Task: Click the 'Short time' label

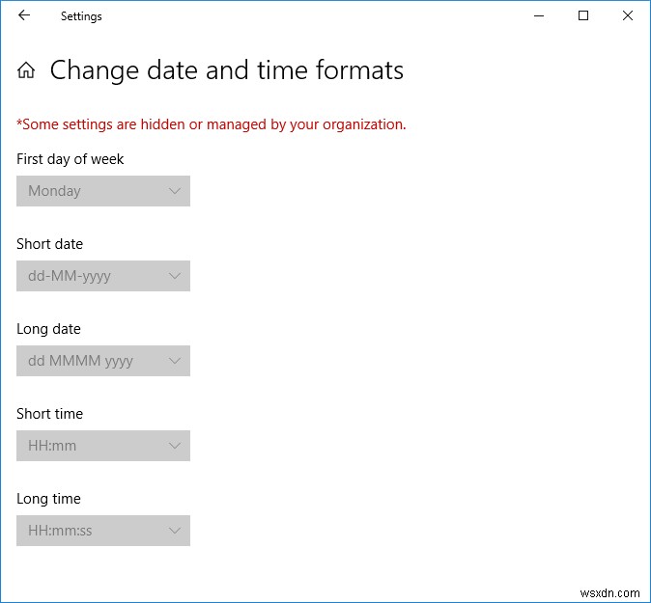Action: pos(49,414)
